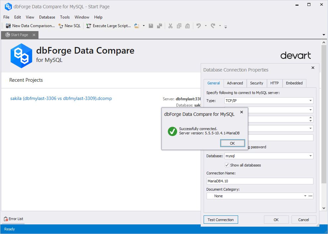Click the green success checkmark icon
The height and width of the screenshot is (234, 328).
tap(172, 131)
